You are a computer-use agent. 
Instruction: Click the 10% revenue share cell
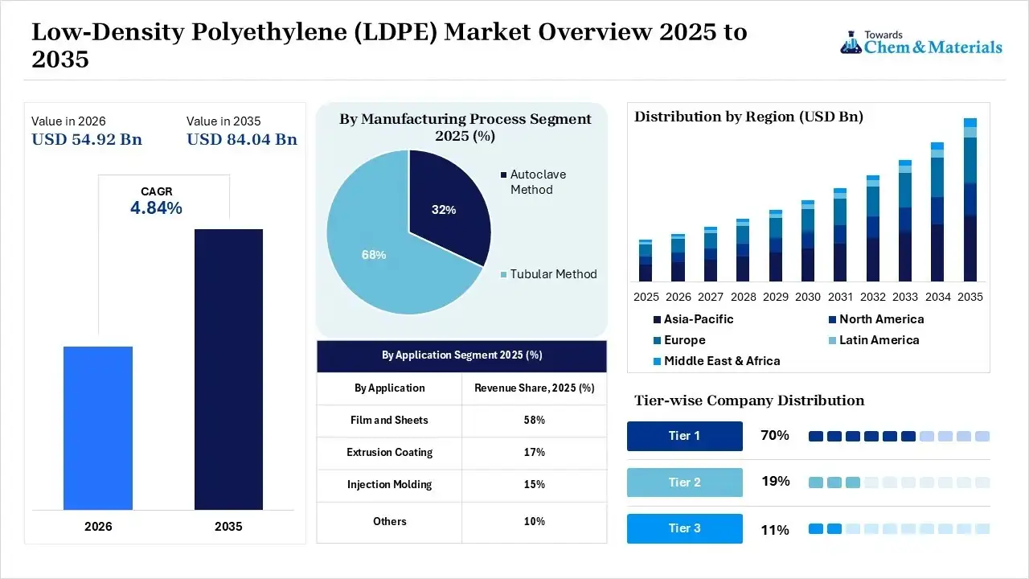(535, 522)
